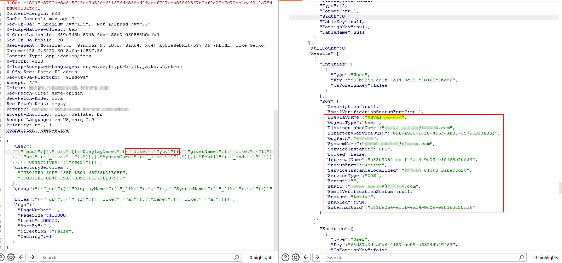
Task: Select "Locked":false line
Action: [x=346, y=154]
